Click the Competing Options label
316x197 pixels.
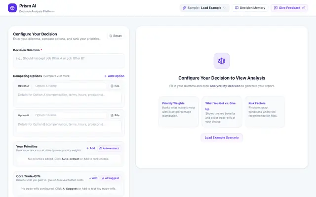(28, 76)
